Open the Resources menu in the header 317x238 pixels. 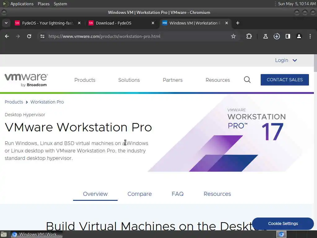point(218,80)
